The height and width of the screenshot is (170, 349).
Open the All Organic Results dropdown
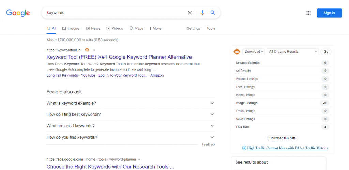point(292,52)
